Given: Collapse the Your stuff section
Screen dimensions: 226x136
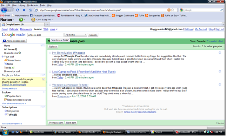Looking at the screenshot, I should pos(2,56).
